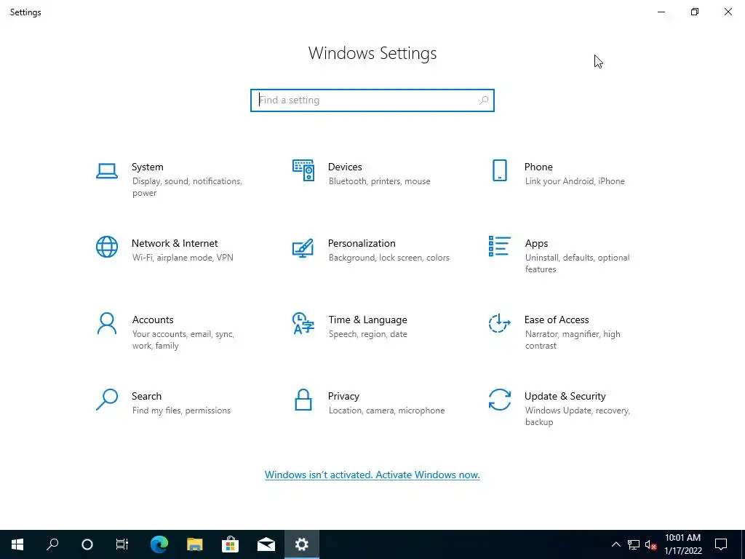Open File Explorer from taskbar
The width and height of the screenshot is (745, 559).
coord(195,544)
